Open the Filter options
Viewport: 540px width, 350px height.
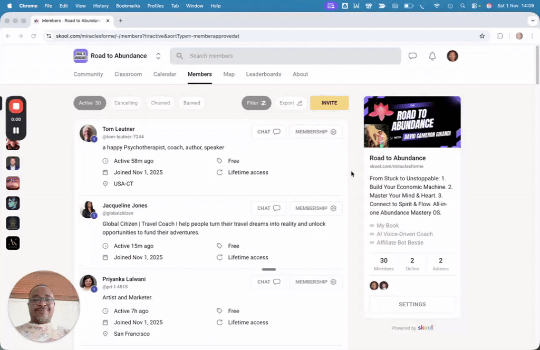pyautogui.click(x=256, y=103)
